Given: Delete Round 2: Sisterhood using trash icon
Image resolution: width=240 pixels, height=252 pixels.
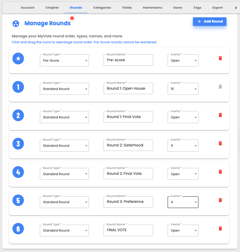Looking at the screenshot, I should (x=220, y=143).
